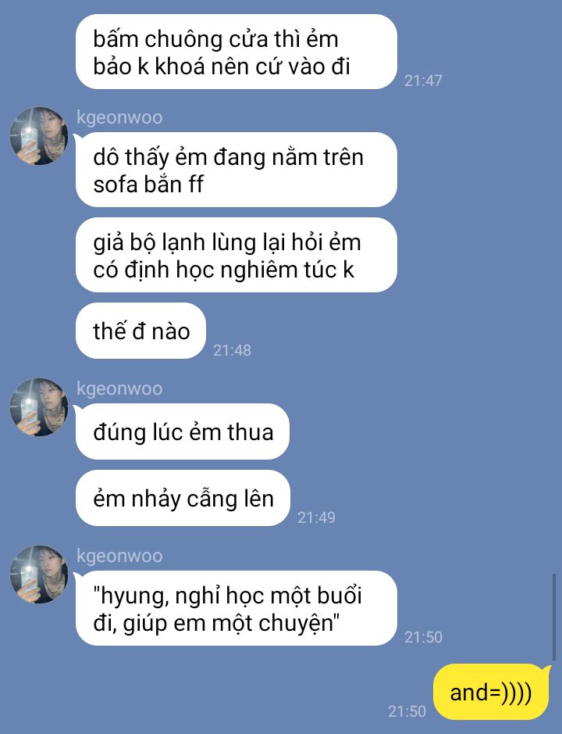Select the 'đúng lúc ẻm thua' bubble
562x734 pixels.
[x=183, y=431]
